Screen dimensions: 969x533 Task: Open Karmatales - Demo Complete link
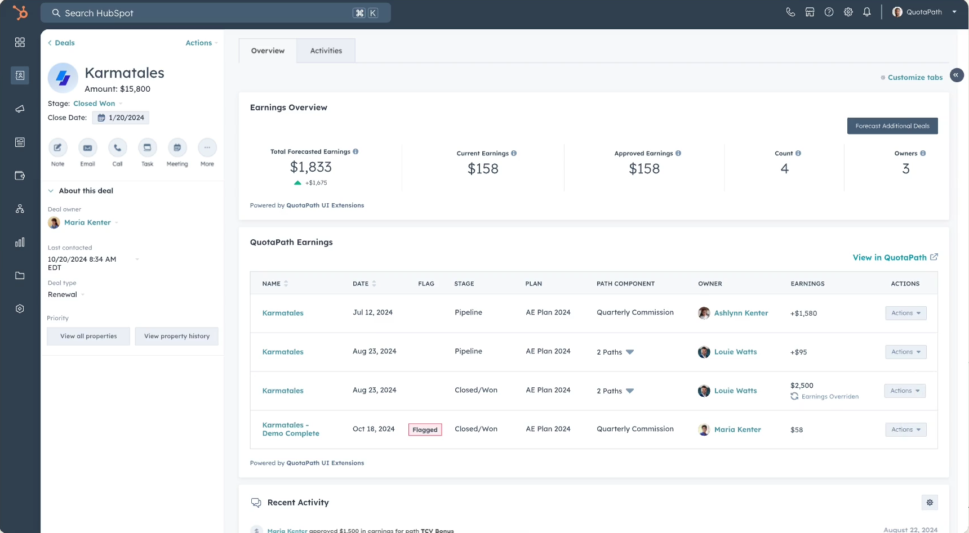click(291, 429)
